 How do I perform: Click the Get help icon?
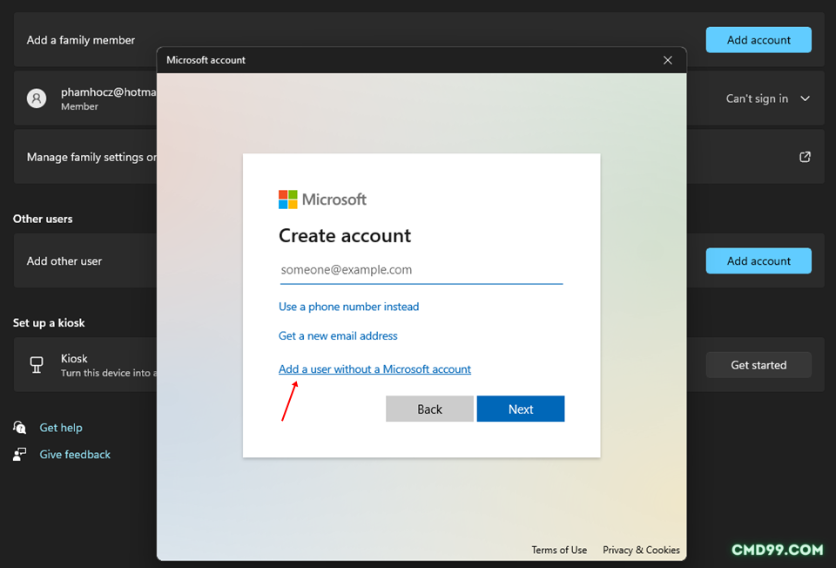click(20, 427)
